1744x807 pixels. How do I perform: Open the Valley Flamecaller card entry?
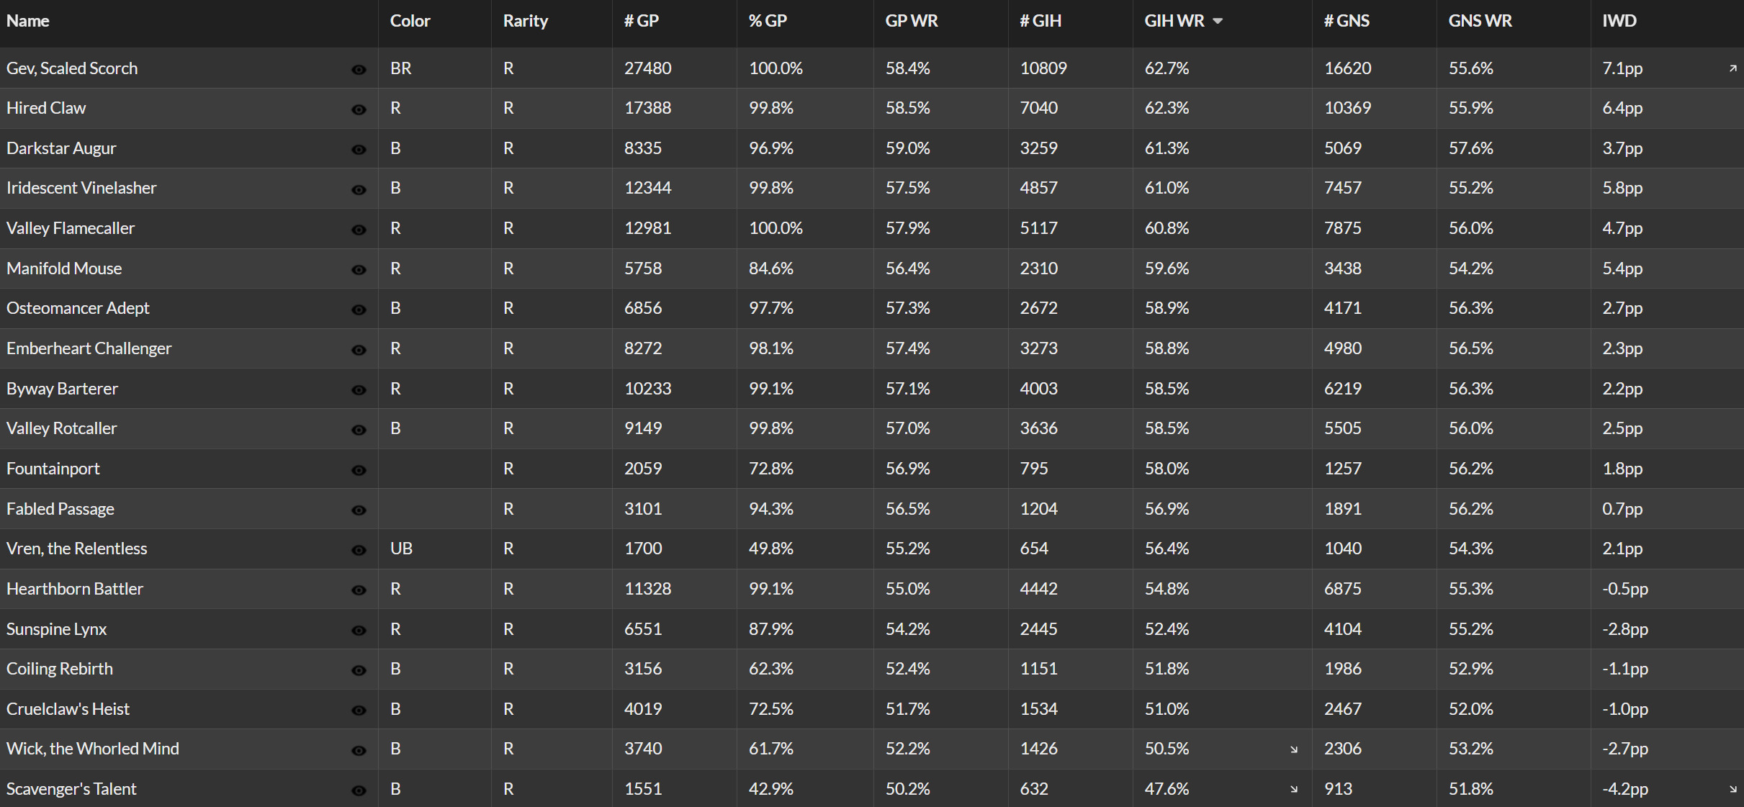point(71,228)
